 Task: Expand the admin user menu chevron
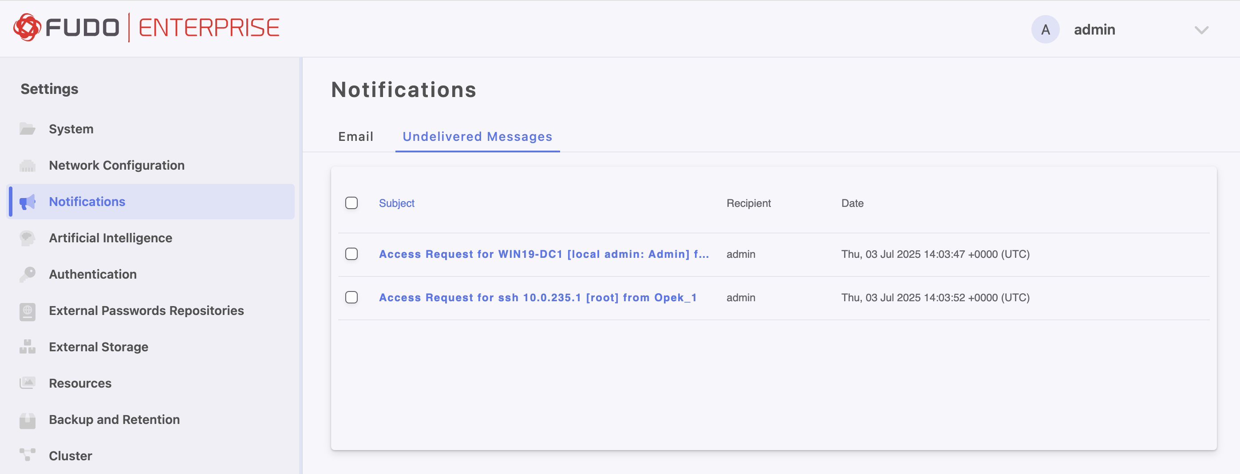point(1201,30)
